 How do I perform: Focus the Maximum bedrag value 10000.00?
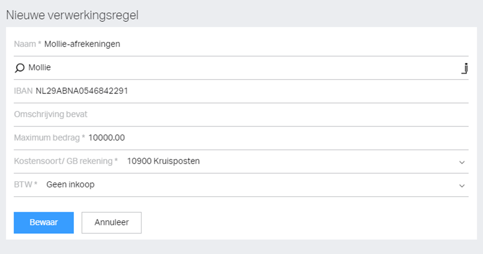(107, 138)
